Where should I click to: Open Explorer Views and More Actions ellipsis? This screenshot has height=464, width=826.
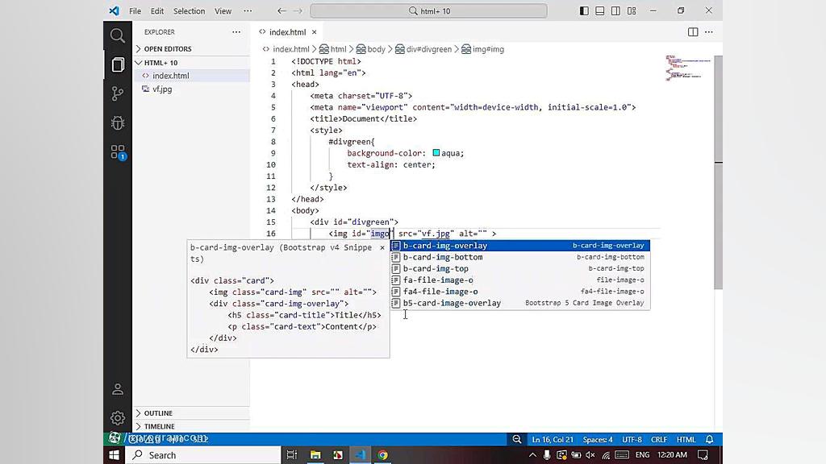(x=236, y=32)
